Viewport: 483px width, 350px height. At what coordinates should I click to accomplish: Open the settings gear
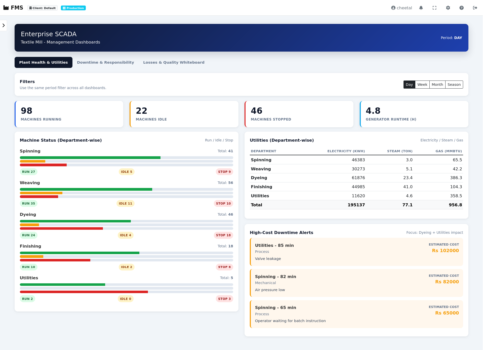(448, 8)
